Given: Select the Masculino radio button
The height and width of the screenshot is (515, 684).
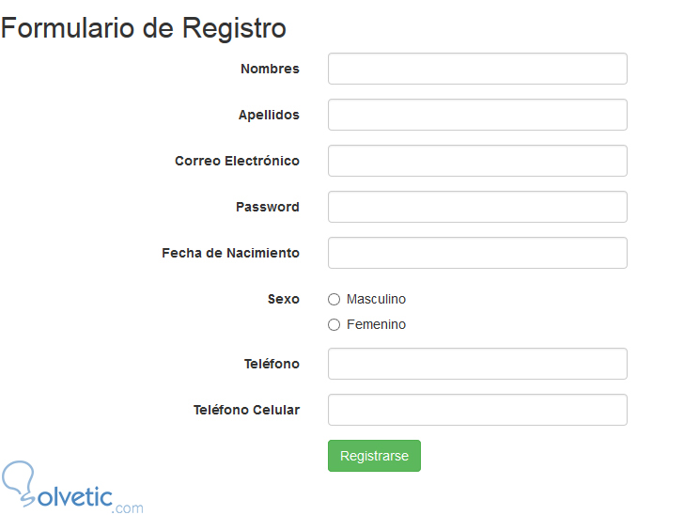Looking at the screenshot, I should point(334,300).
